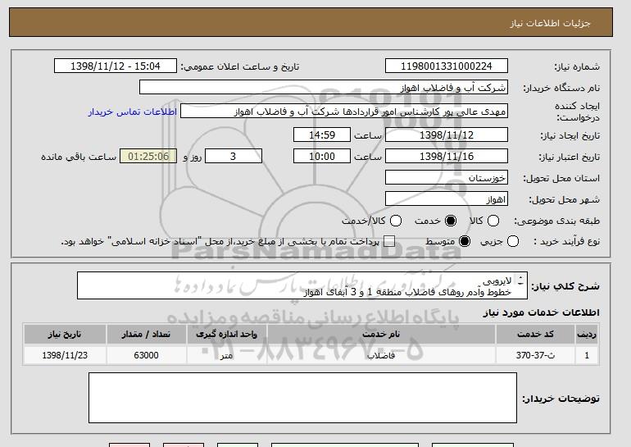The width and height of the screenshot is (631, 447).
Task: Click the province field خوزستان
Action: coord(447,178)
